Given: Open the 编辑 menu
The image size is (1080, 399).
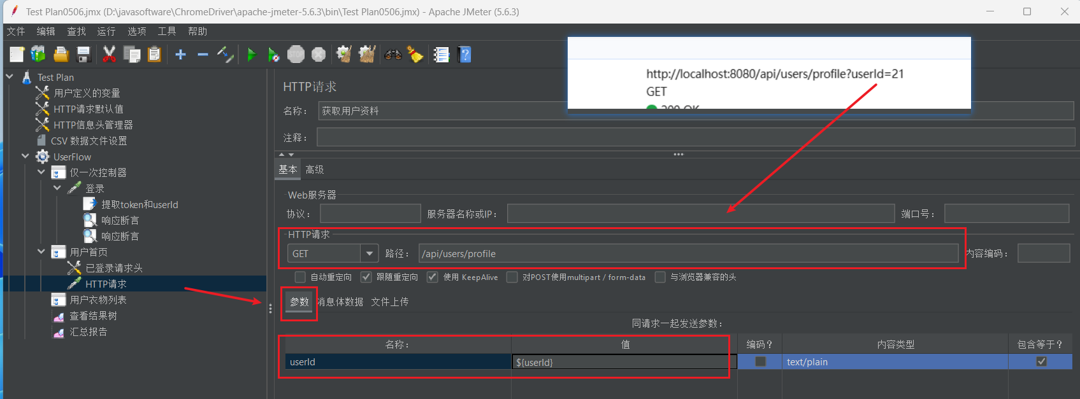Looking at the screenshot, I should pyautogui.click(x=46, y=31).
